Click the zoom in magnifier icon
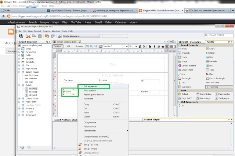 point(91,46)
